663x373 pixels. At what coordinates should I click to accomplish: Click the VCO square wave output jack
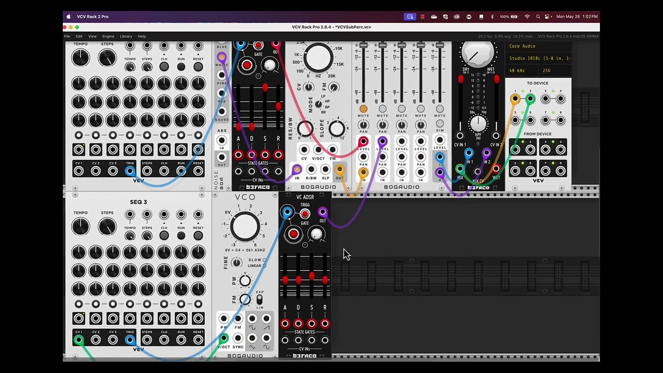(252, 319)
